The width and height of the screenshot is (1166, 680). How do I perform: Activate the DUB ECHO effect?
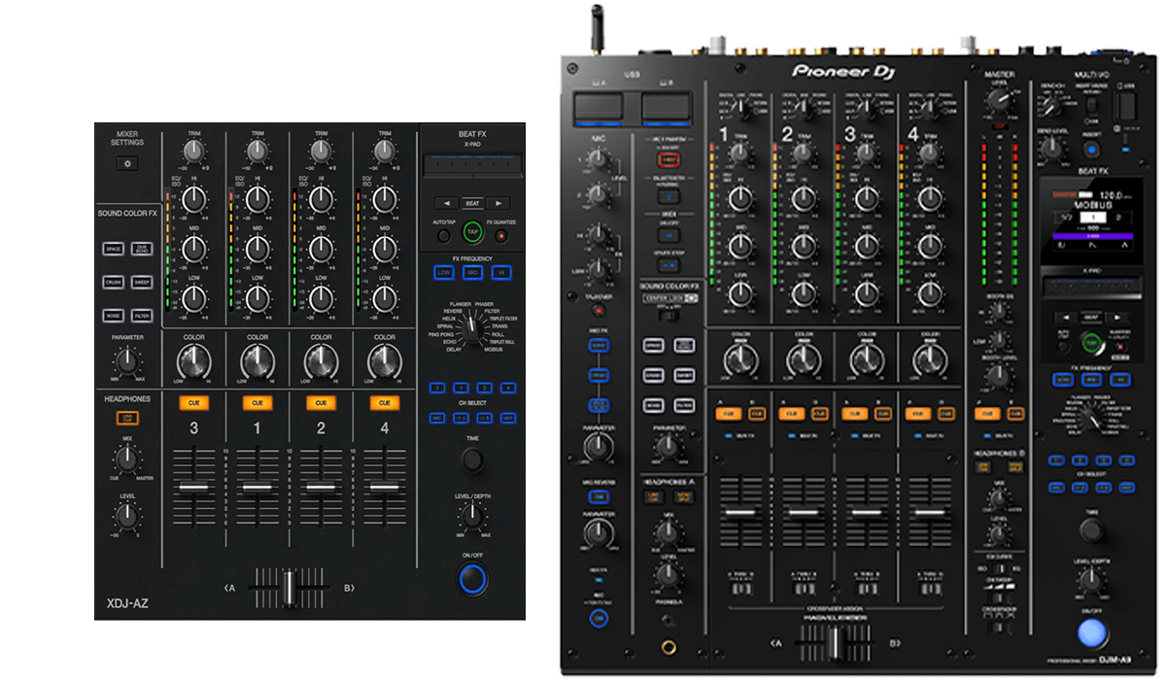click(142, 249)
